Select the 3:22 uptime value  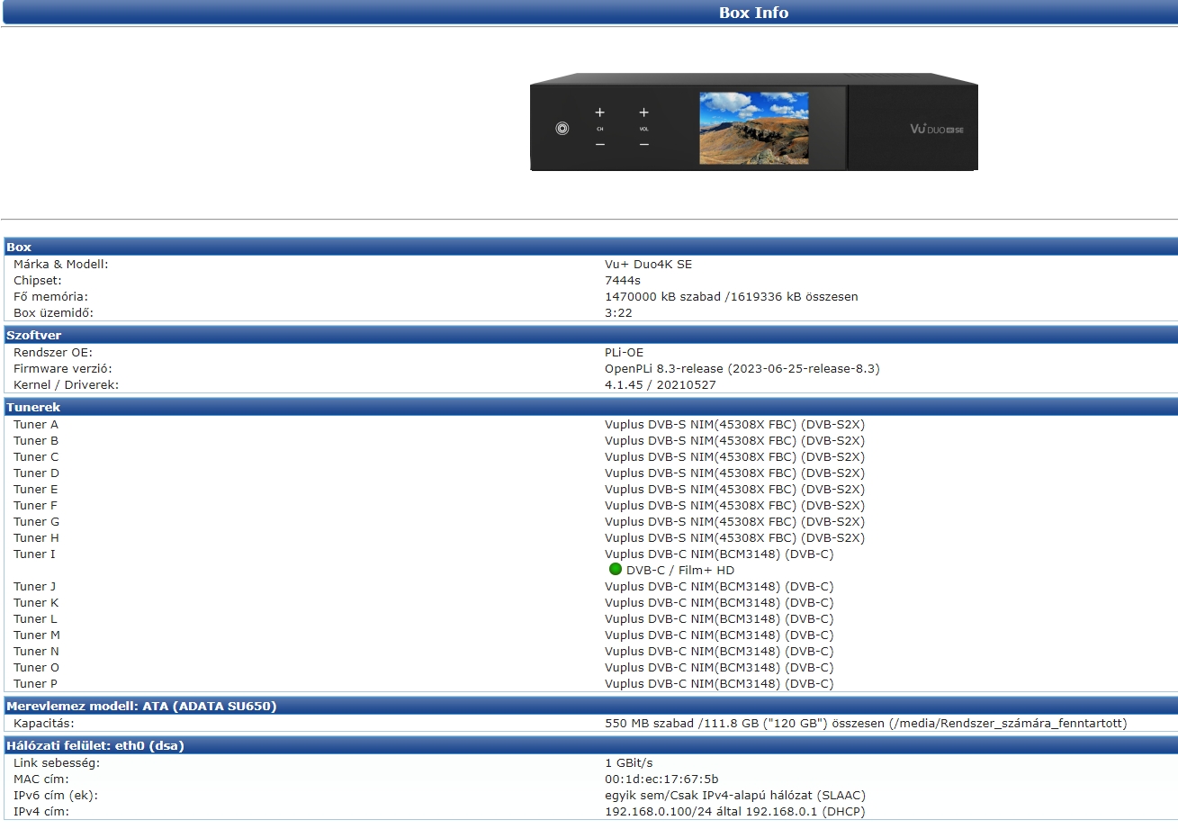point(618,313)
